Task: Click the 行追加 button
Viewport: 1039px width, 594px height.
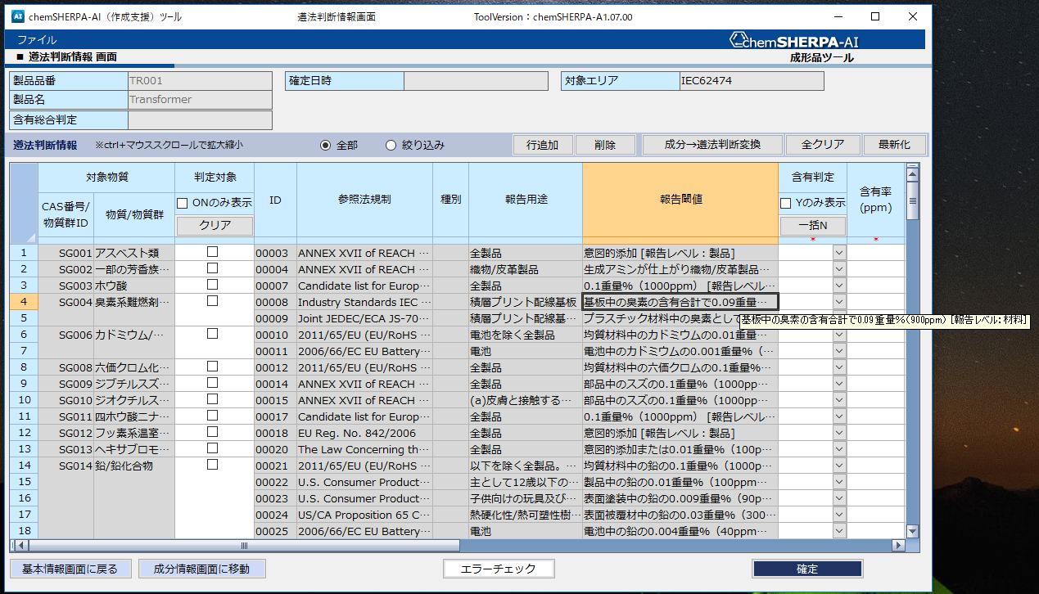Action: pos(541,145)
